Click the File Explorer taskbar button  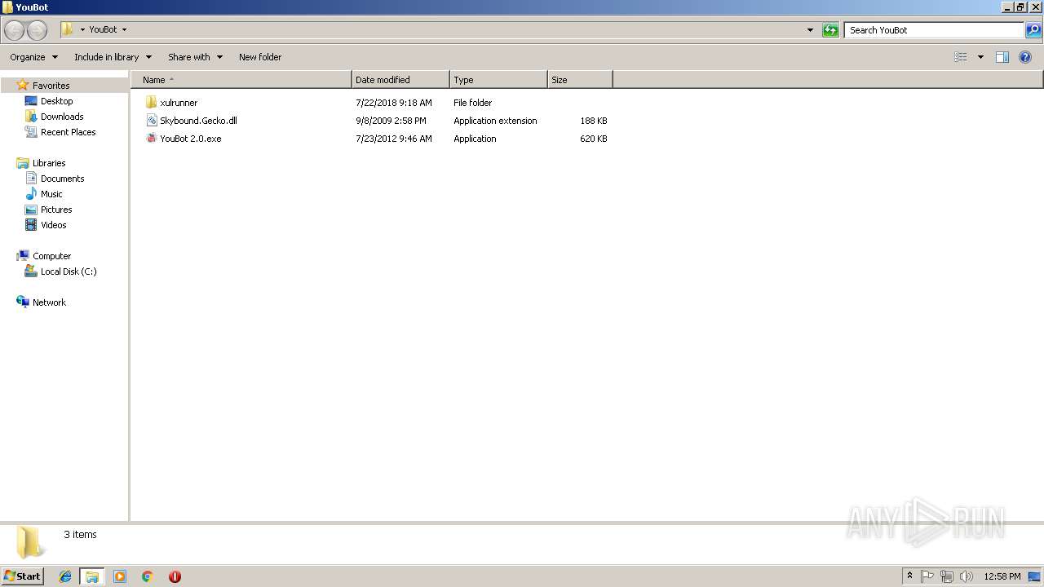92,576
